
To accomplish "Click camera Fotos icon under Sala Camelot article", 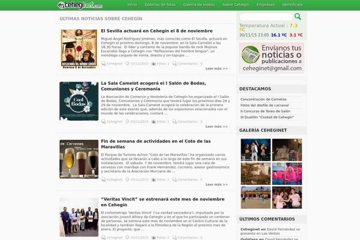I will click(154, 121).
